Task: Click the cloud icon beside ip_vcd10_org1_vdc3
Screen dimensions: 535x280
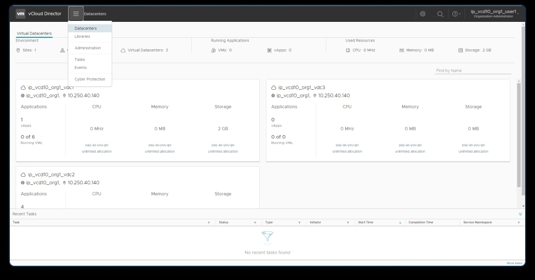Action: 274,87
